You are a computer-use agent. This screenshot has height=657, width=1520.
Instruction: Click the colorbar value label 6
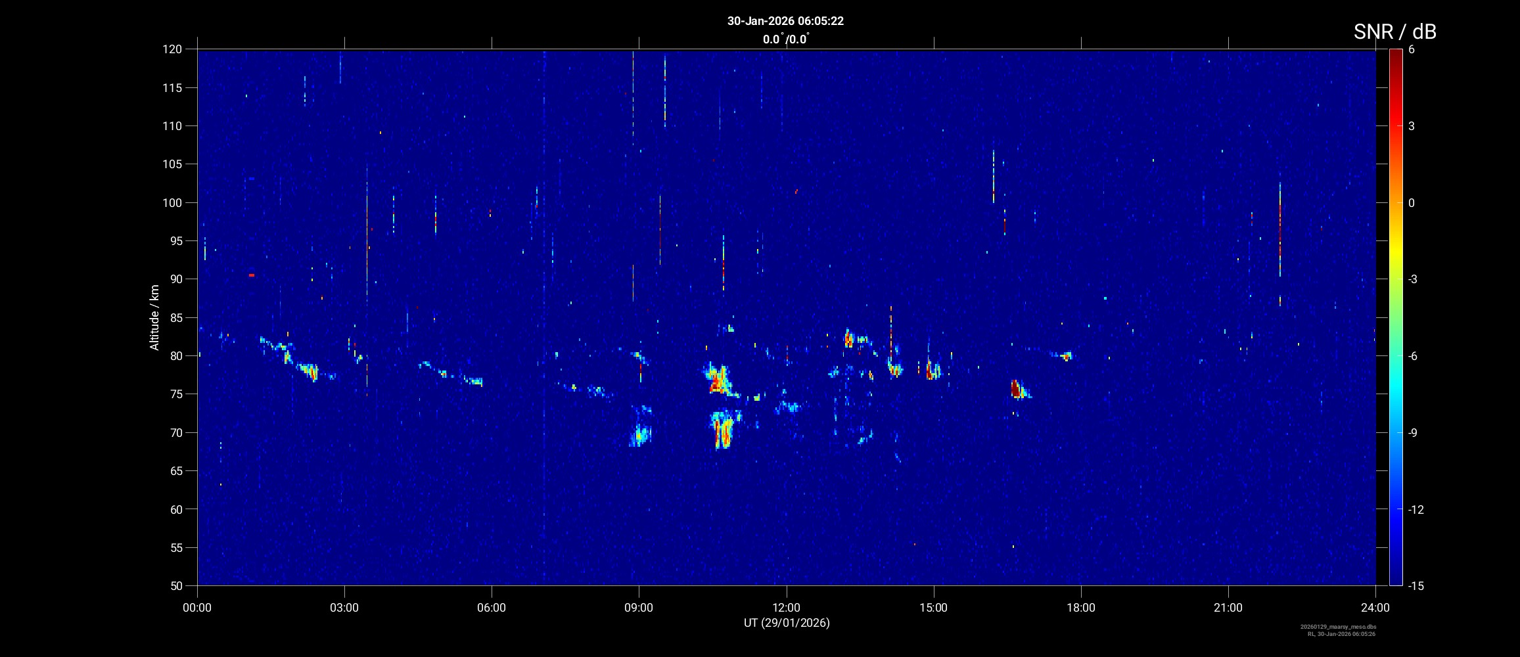pos(1412,50)
